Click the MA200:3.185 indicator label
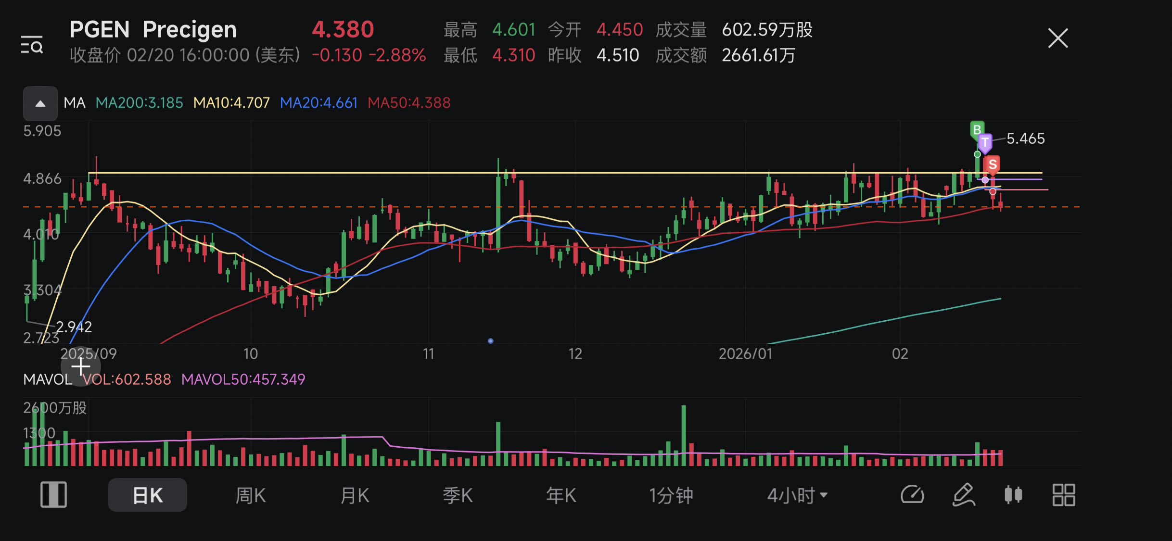The height and width of the screenshot is (541, 1172). pos(140,103)
